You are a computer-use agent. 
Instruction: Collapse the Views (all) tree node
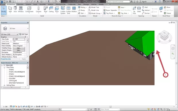(x=2, y=65)
